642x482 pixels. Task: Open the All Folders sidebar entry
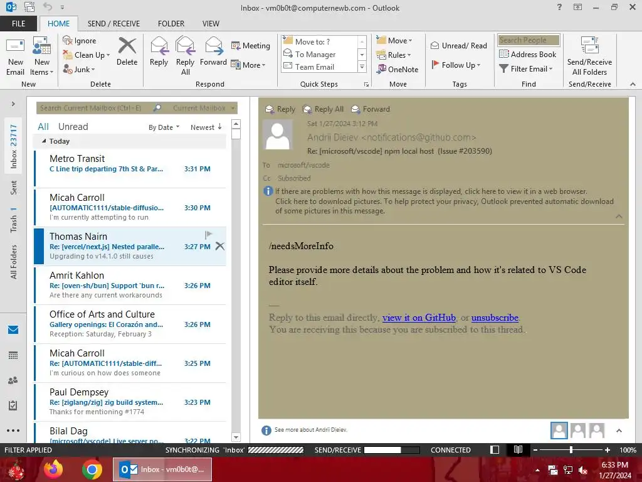(14, 262)
